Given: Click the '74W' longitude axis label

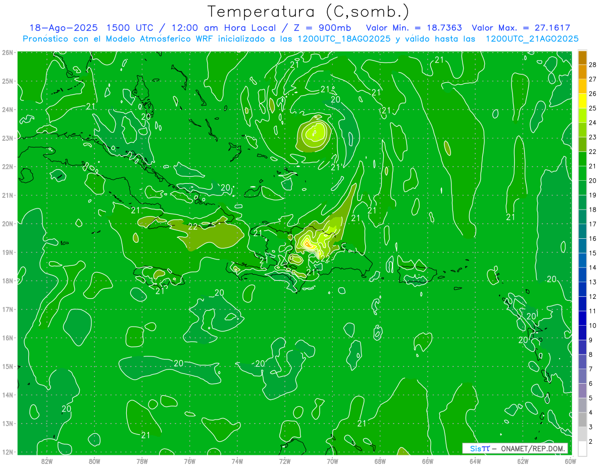Looking at the screenshot, I should click(x=237, y=461).
